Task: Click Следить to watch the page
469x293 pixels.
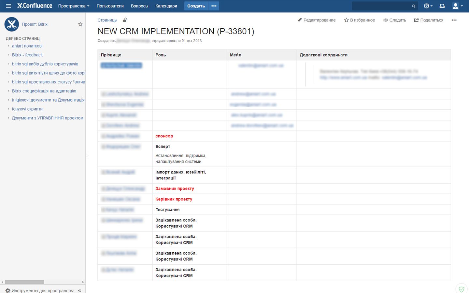Action: pos(395,20)
